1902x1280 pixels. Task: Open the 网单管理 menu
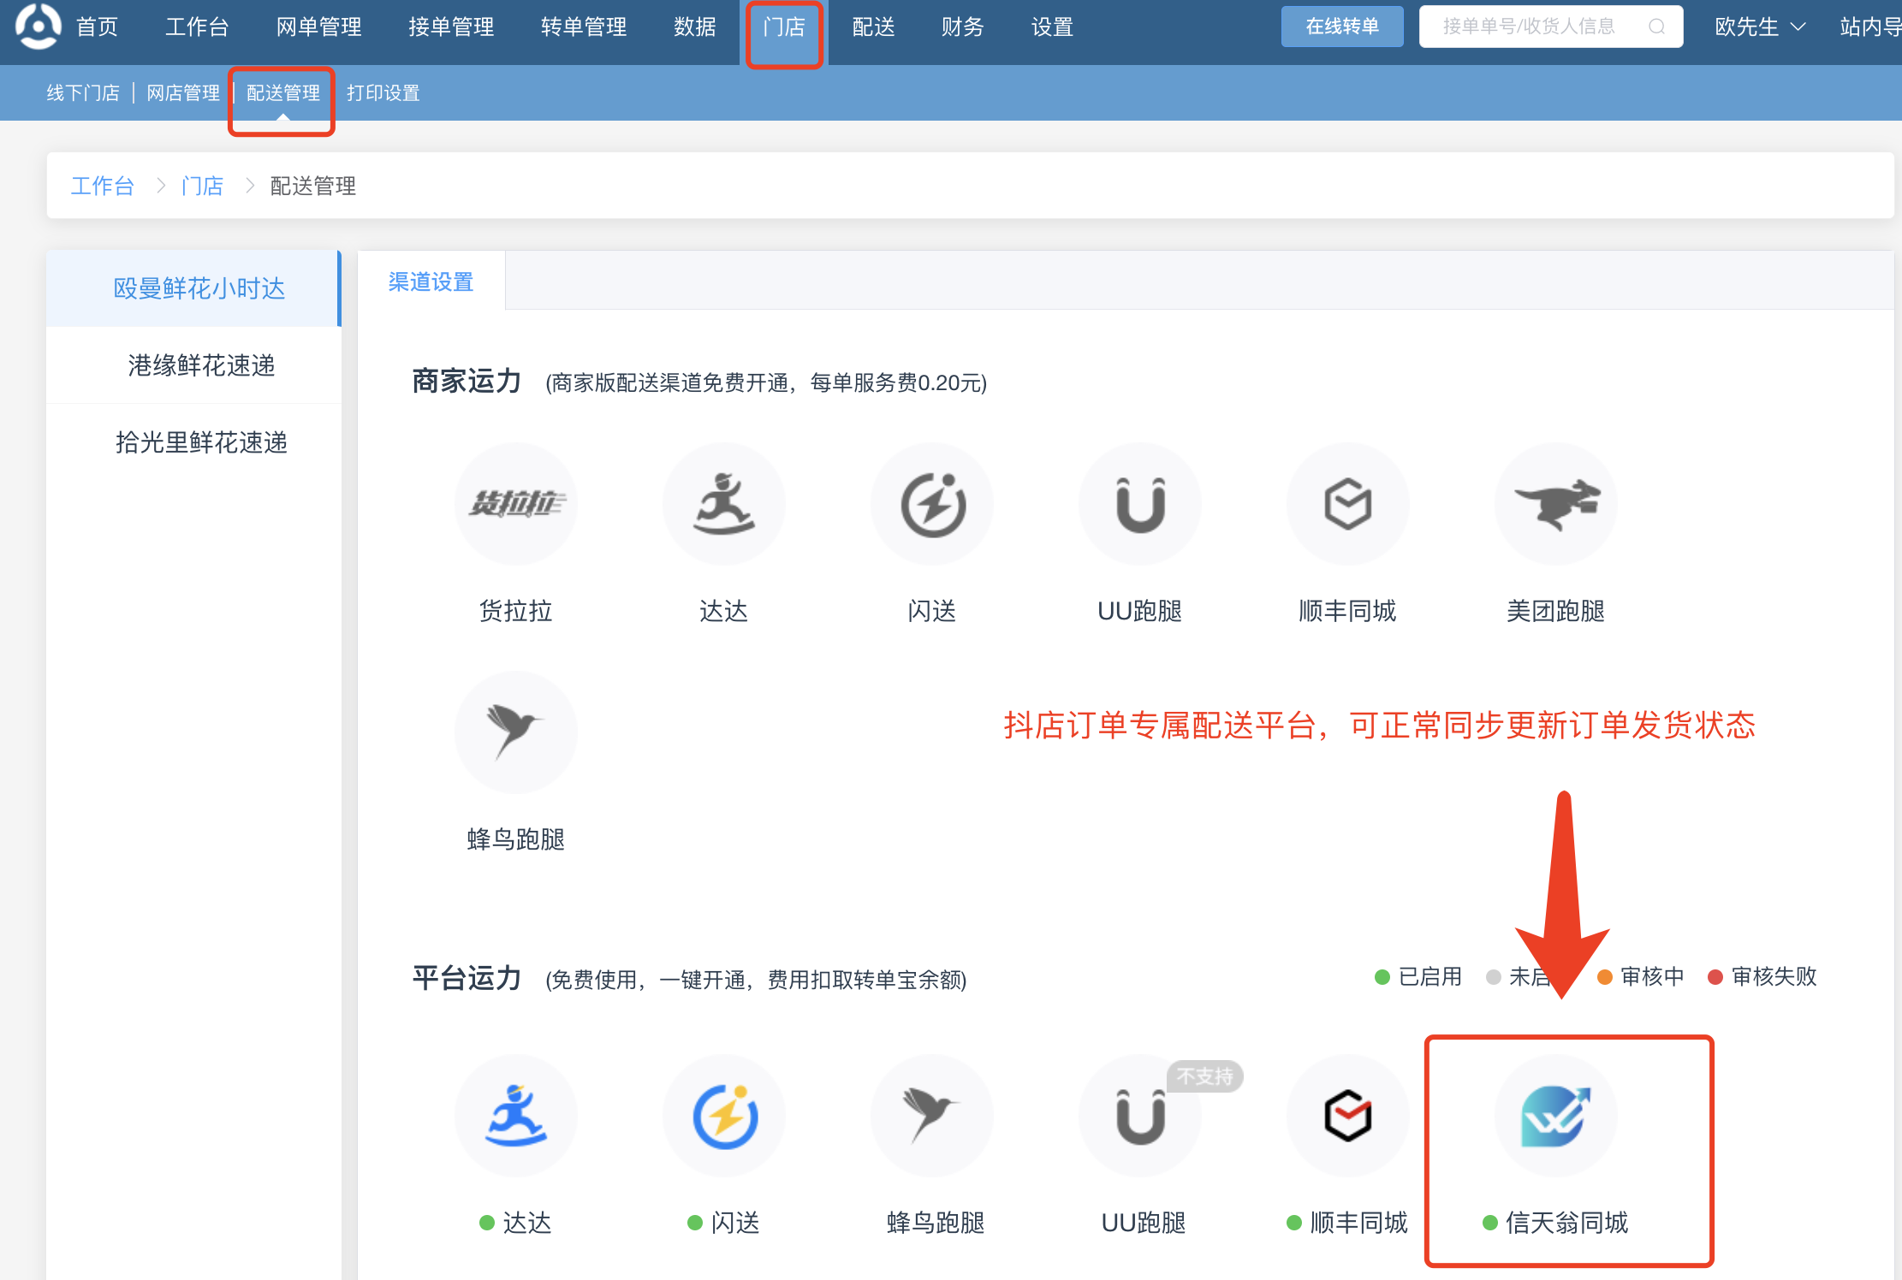pyautogui.click(x=319, y=27)
